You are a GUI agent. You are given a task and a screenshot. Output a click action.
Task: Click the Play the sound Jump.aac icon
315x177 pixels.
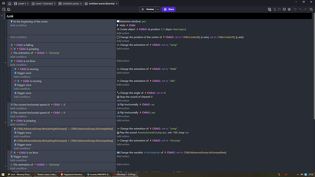tap(118, 133)
